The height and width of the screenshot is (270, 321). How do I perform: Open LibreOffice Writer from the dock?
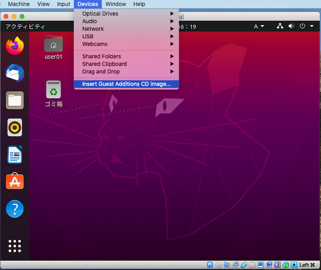point(15,155)
